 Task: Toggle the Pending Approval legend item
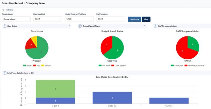(x=194, y=66)
